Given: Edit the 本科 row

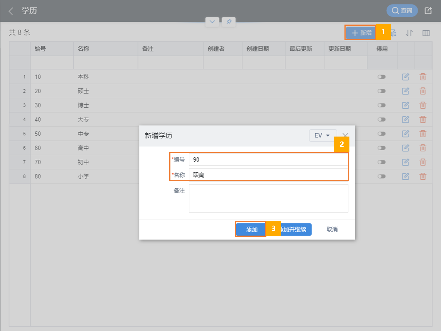Looking at the screenshot, I should (405, 77).
